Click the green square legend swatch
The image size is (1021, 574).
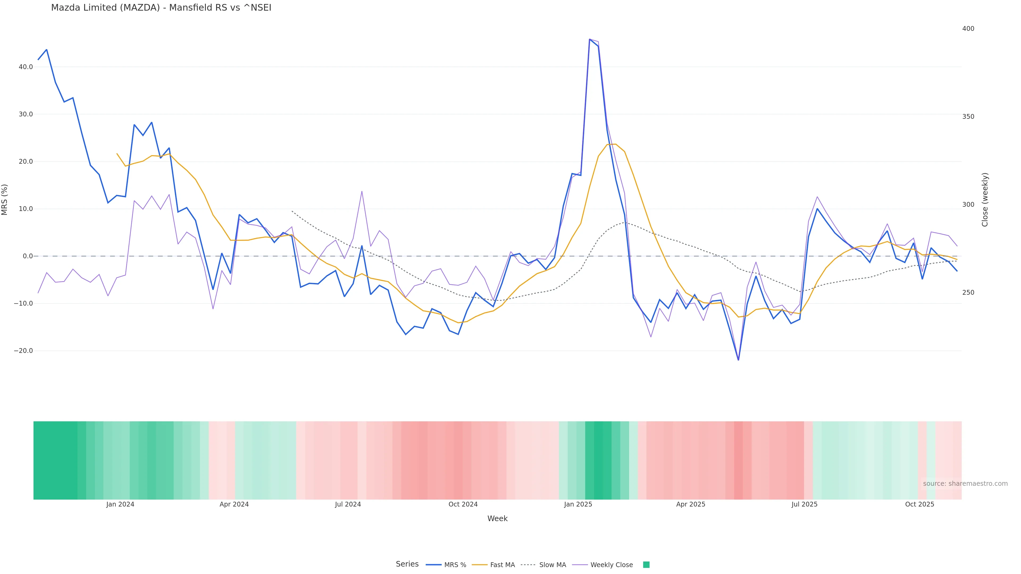[x=646, y=565]
